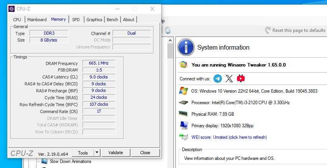
Task: Click the Tools button in CPU-Z
Action: pyautogui.click(x=83, y=153)
